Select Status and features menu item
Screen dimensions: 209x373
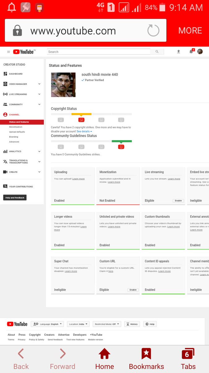tap(22, 122)
